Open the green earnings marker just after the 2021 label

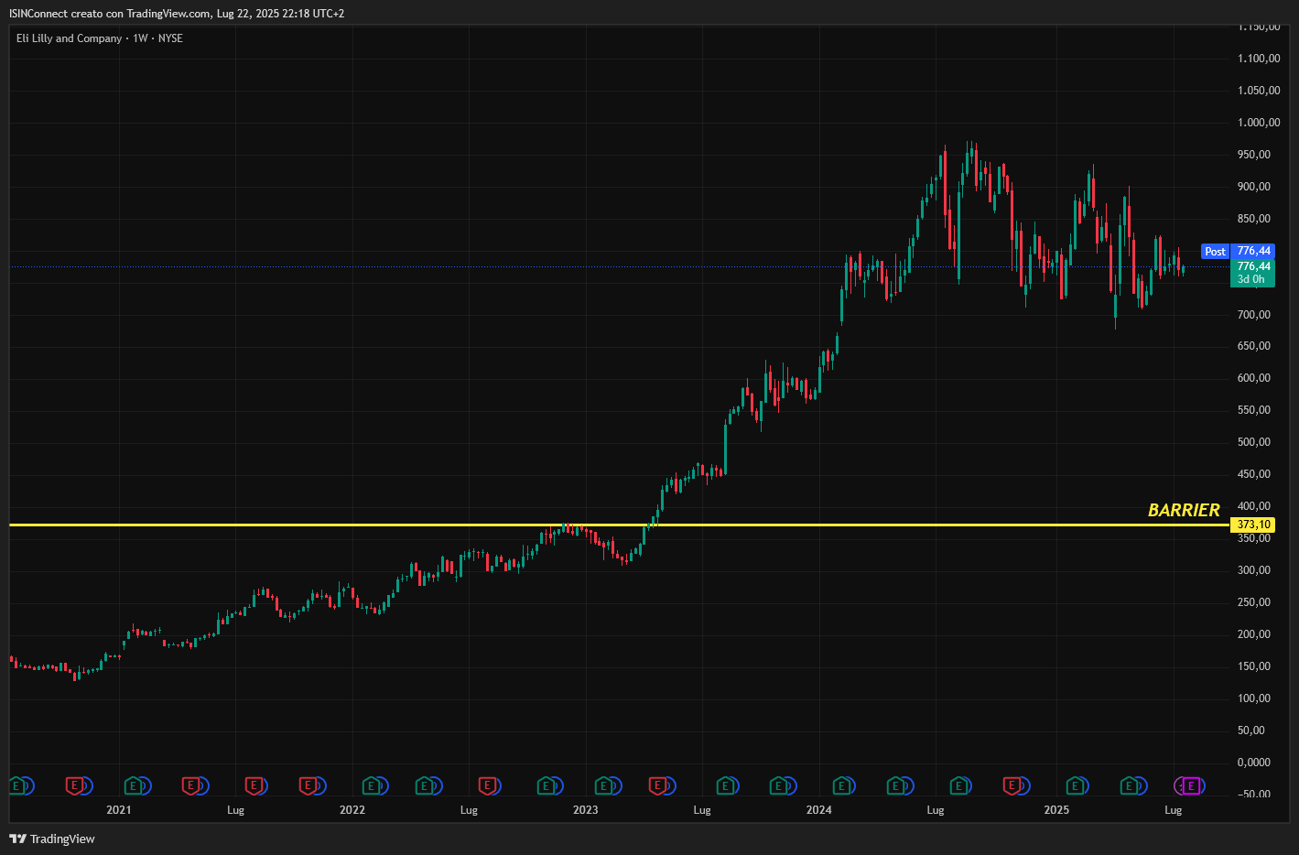pyautogui.click(x=133, y=785)
